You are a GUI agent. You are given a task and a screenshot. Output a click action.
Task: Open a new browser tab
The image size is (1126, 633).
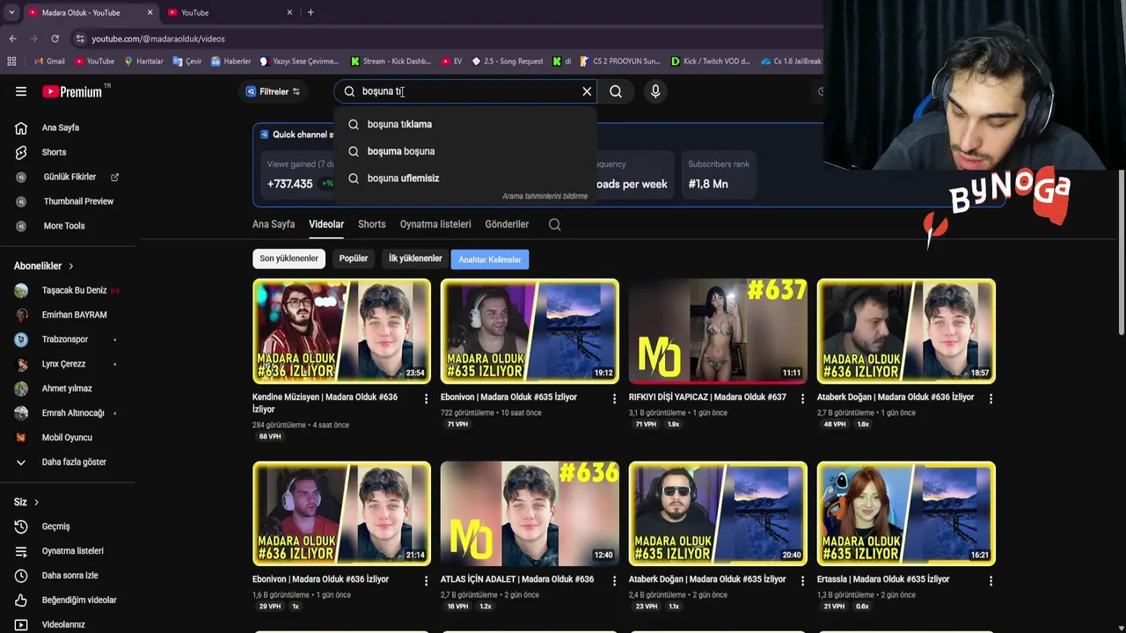pyautogui.click(x=311, y=12)
